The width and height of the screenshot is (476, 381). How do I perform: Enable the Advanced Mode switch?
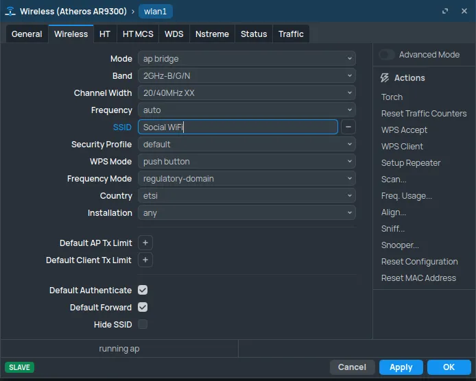(x=387, y=55)
